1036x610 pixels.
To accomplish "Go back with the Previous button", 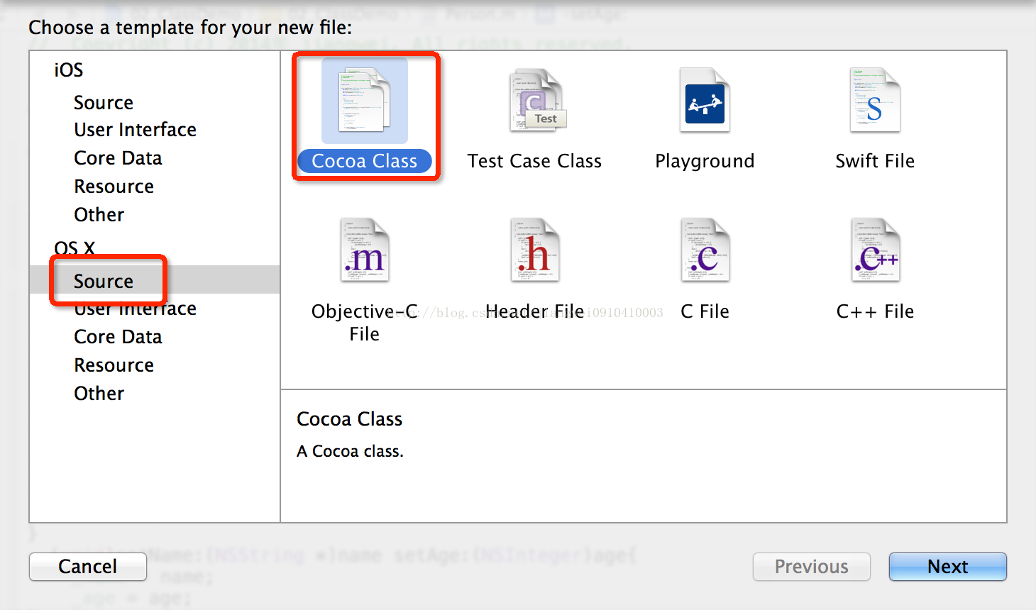I will pyautogui.click(x=811, y=567).
